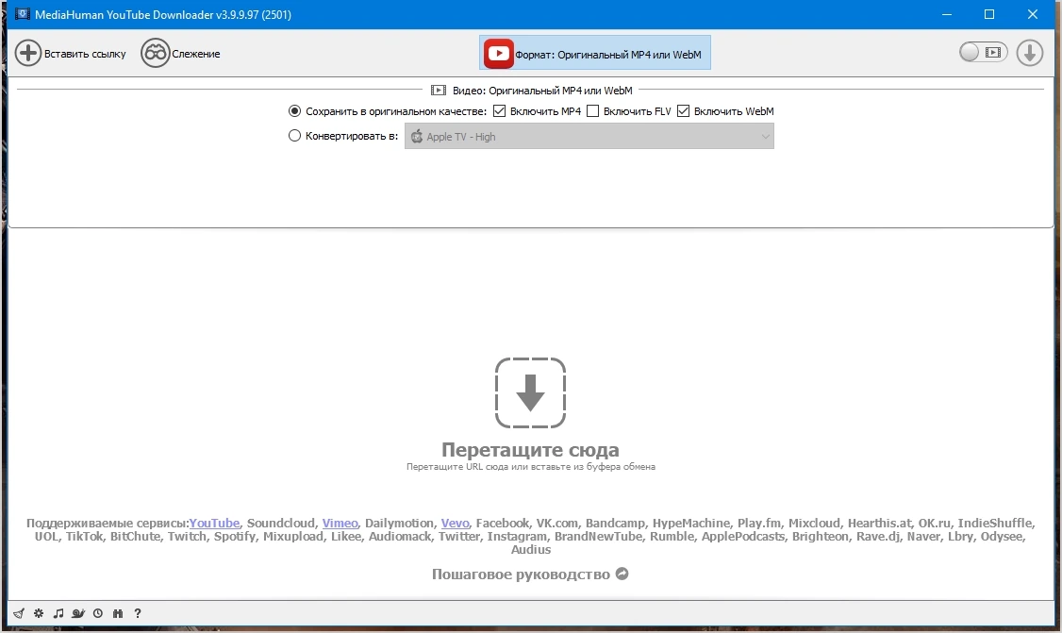Click TikTok in services list

point(84,537)
